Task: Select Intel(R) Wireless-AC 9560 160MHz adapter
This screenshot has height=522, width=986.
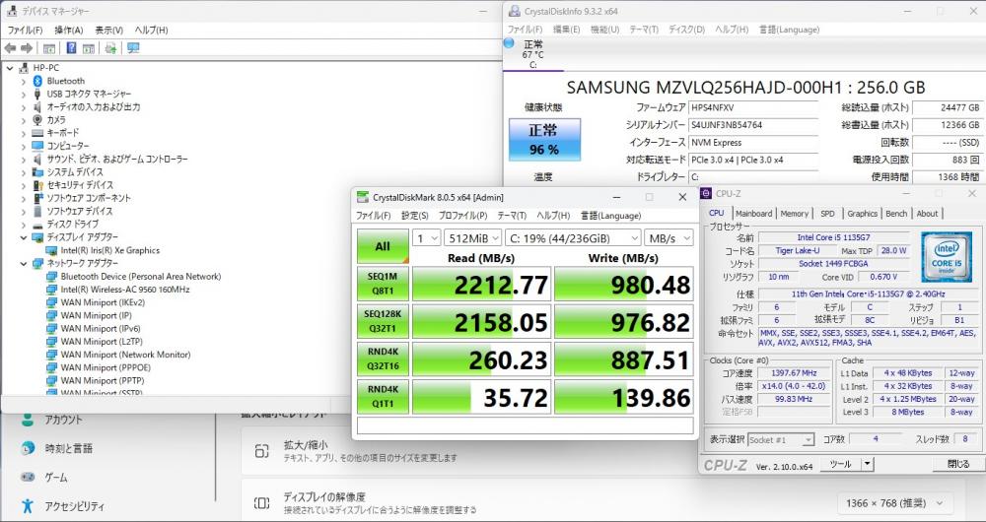Action: 125,290
